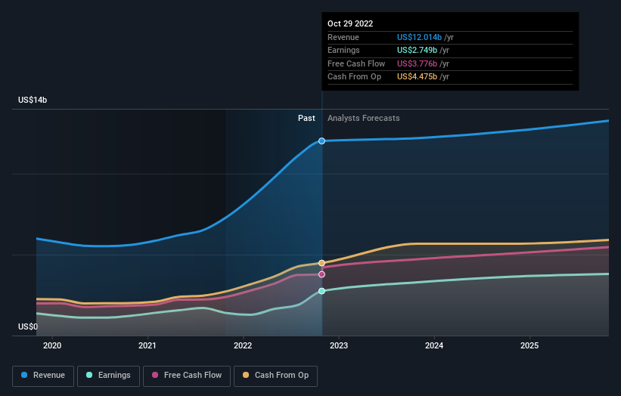The height and width of the screenshot is (396, 621).
Task: Click the 2025 x-axis label
Action: click(529, 345)
